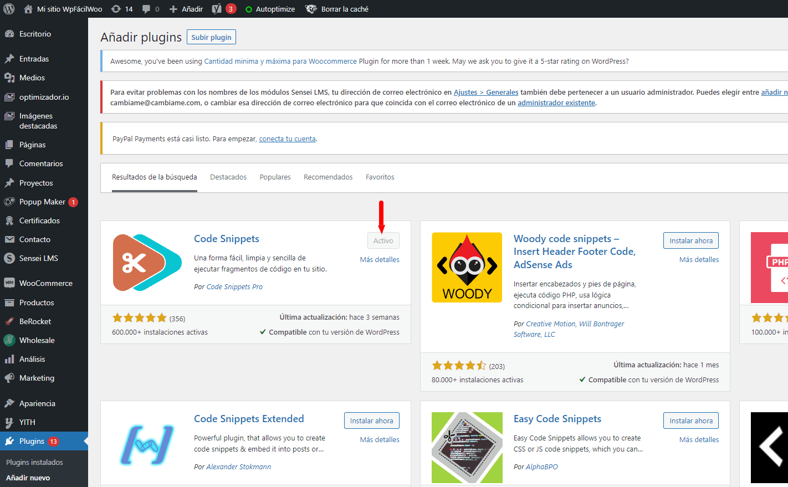Open YITH sidebar icon

tap(9, 422)
